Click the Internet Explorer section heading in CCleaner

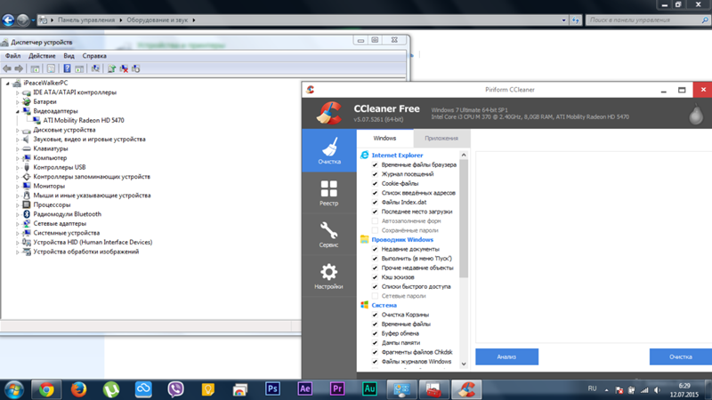[x=397, y=155]
